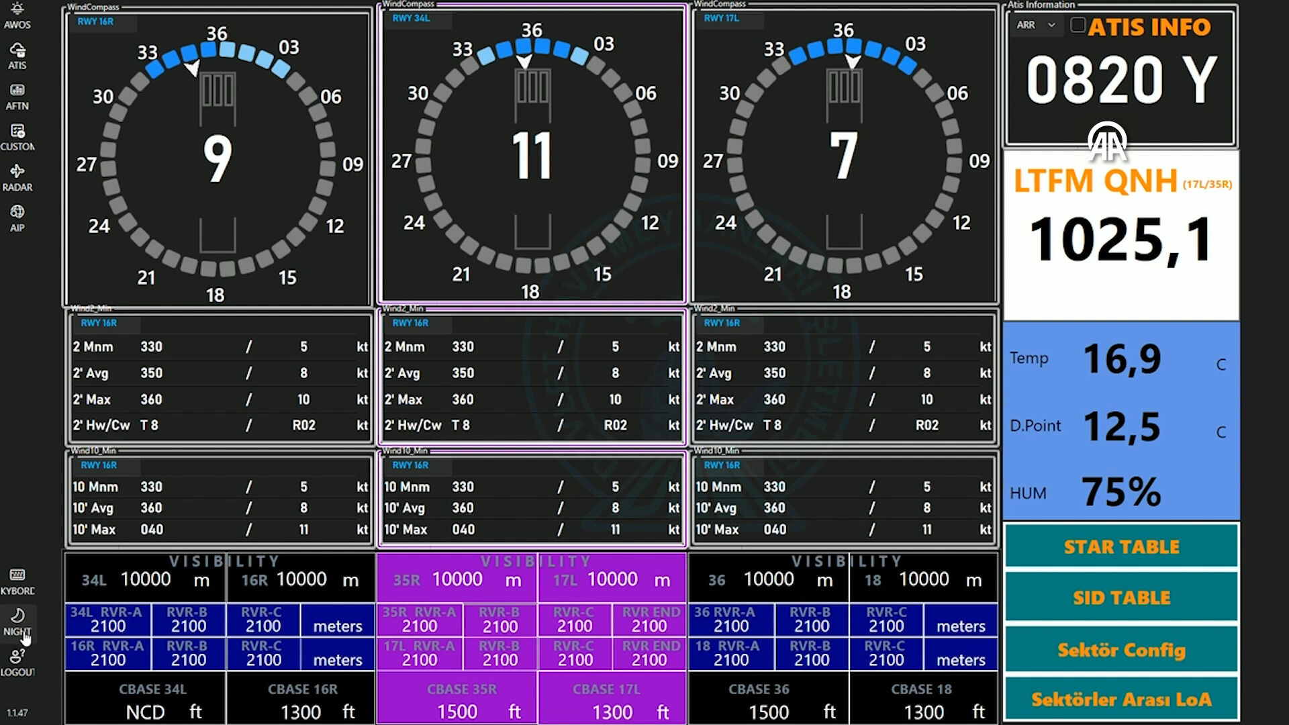This screenshot has height=725, width=1289.
Task: Open the RWY 17L wind compass selector
Action: (722, 18)
